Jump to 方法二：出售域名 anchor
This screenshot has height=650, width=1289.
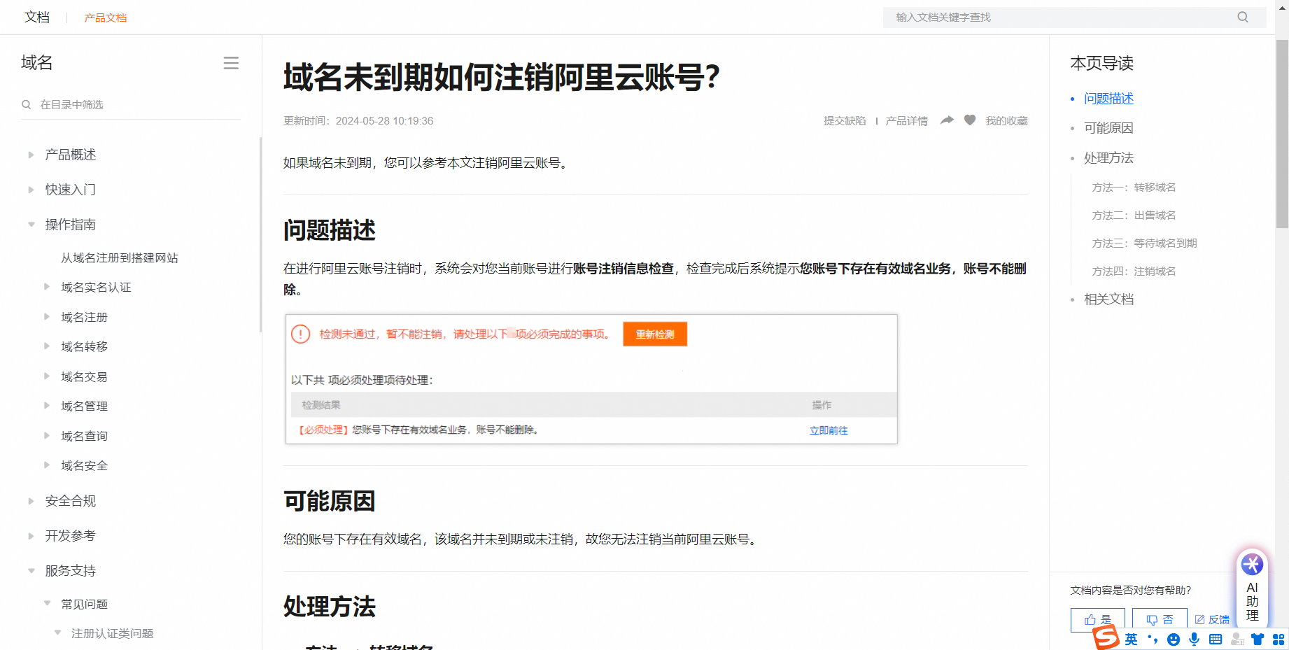[1134, 216]
